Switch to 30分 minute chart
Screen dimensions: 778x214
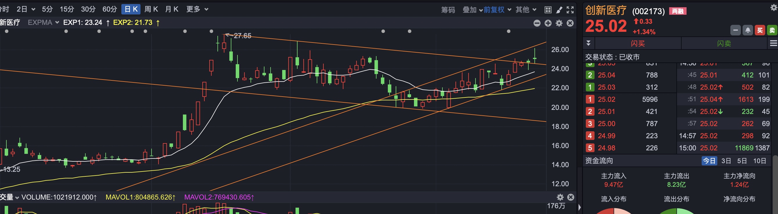[88, 9]
